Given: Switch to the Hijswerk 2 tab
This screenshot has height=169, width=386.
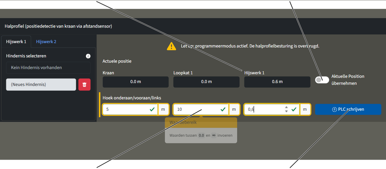Looking at the screenshot, I should pyautogui.click(x=46, y=41).
